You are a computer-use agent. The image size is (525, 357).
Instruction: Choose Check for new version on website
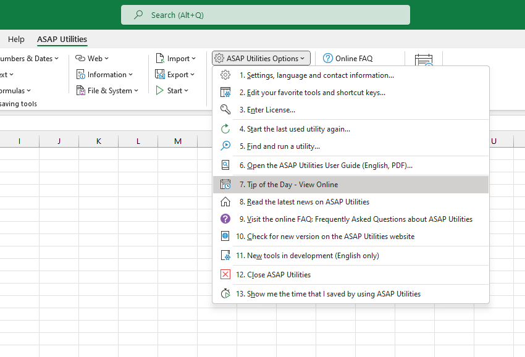pyautogui.click(x=351, y=237)
